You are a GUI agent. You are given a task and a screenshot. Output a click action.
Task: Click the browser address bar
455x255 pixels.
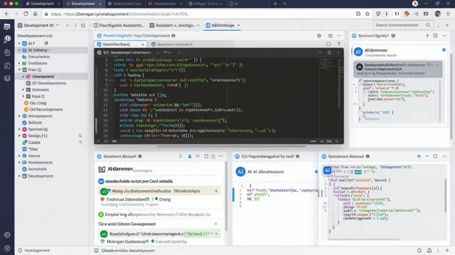click(197, 14)
